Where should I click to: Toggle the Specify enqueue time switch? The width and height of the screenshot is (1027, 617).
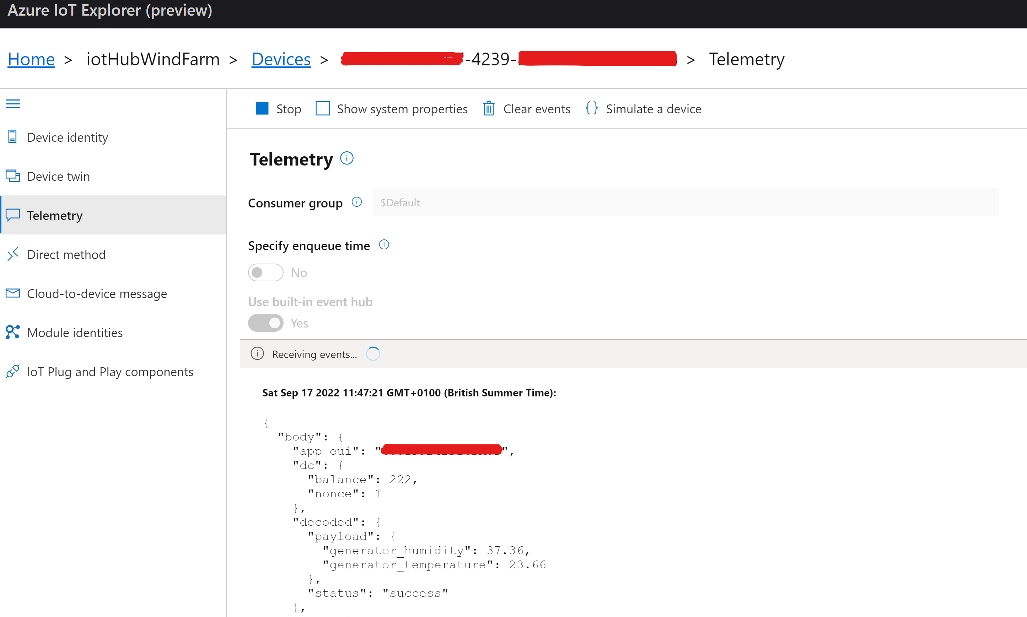point(265,273)
